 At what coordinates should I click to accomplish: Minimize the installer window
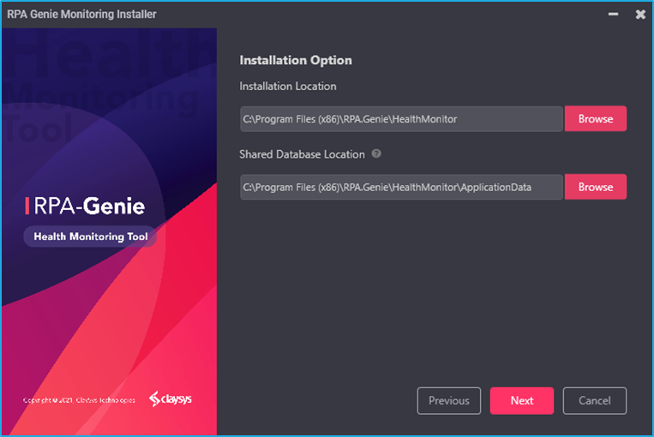(x=613, y=15)
